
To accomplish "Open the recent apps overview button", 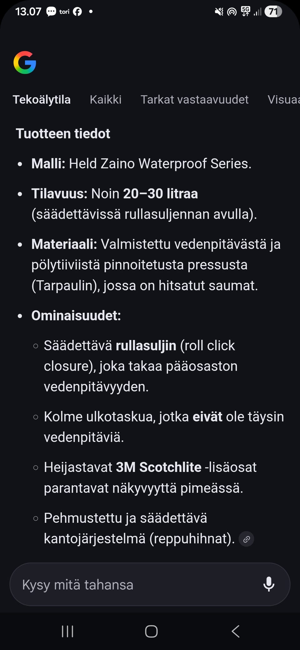I will [x=67, y=631].
